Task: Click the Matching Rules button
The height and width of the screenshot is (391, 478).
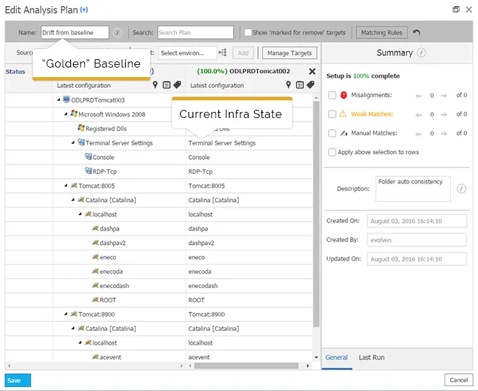Action: coord(382,33)
